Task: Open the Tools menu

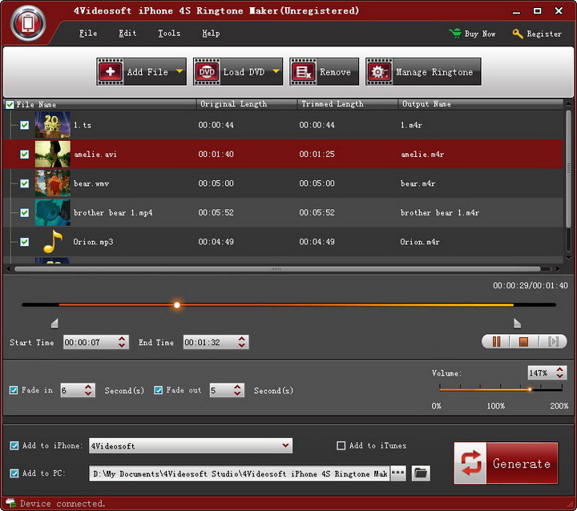Action: pyautogui.click(x=169, y=34)
